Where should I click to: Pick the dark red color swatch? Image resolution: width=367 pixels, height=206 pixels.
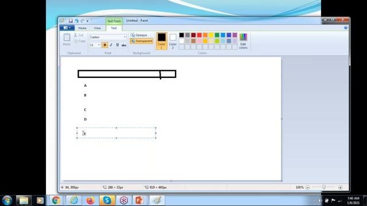(193, 35)
